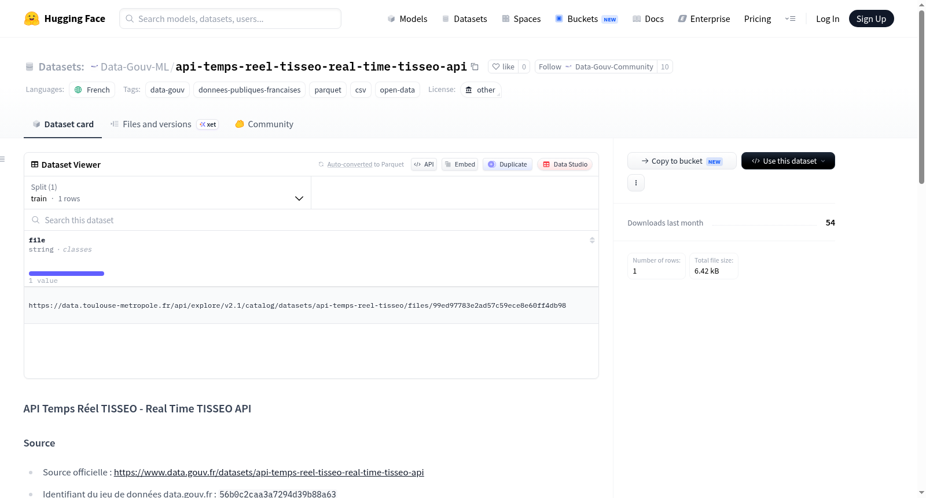The image size is (926, 498).
Task: Click the Duplicate button
Action: click(x=508, y=164)
